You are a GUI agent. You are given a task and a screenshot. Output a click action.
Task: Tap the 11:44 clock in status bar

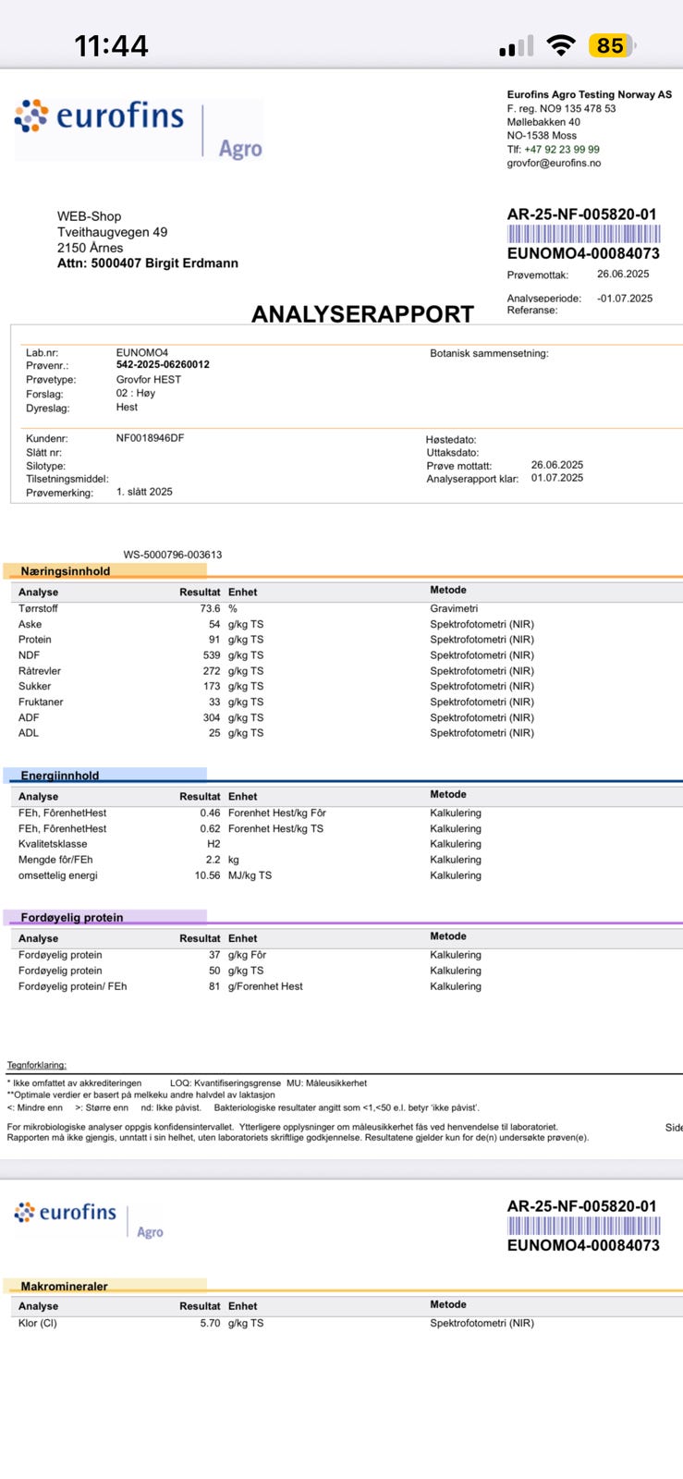111,45
